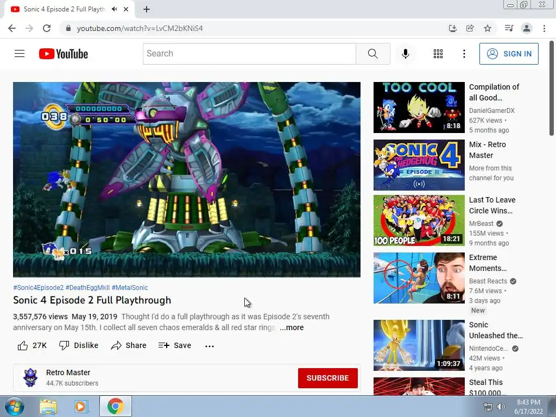This screenshot has height=417, width=556.
Task: Dislike the video with the thumbs-down button
Action: coord(79,345)
